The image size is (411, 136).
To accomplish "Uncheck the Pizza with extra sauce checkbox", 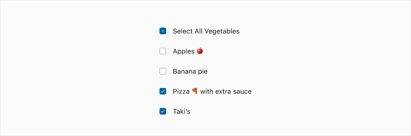I will click(163, 91).
